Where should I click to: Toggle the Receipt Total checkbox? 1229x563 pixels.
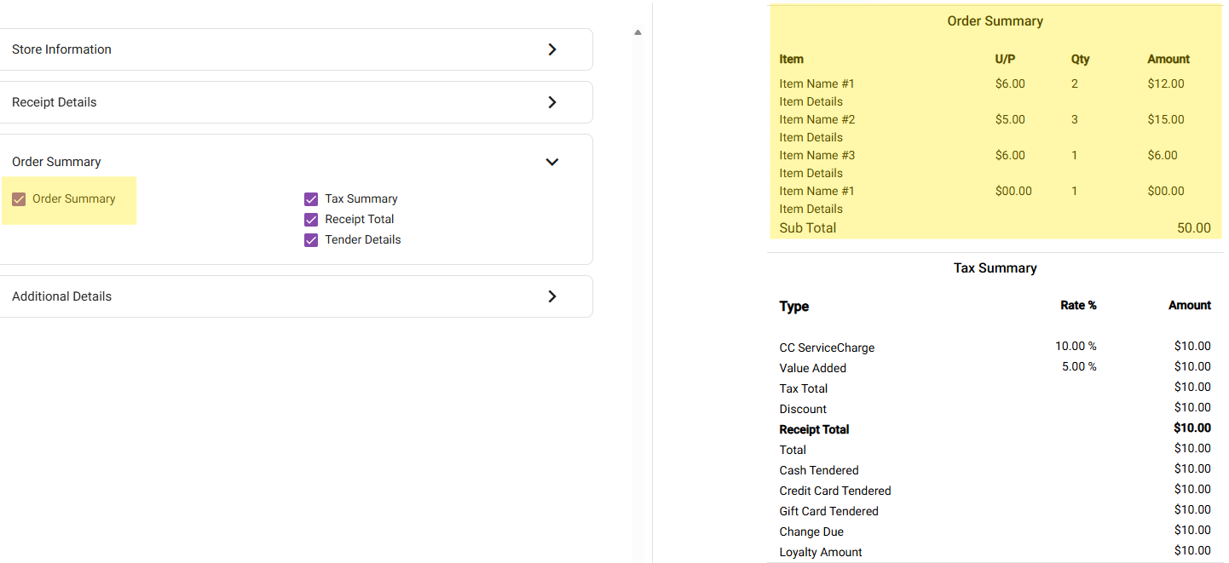click(x=311, y=220)
